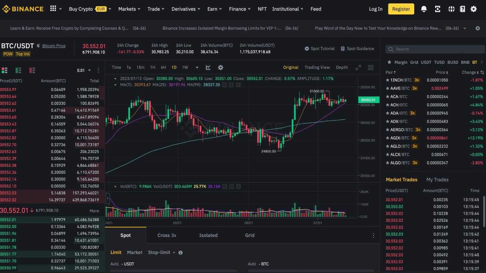486x273 pixels.
Task: Show sell orders only order book view
Action: click(x=32, y=70)
